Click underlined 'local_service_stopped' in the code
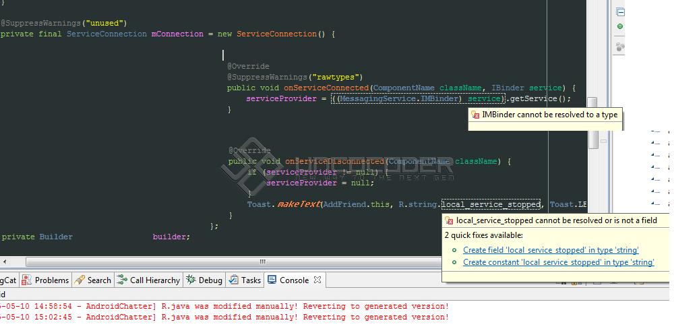This screenshot has width=674, height=335. [491, 204]
